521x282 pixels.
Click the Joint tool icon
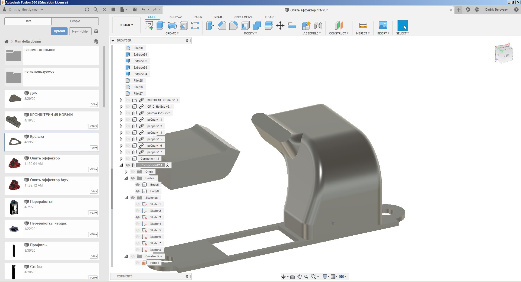(318, 25)
